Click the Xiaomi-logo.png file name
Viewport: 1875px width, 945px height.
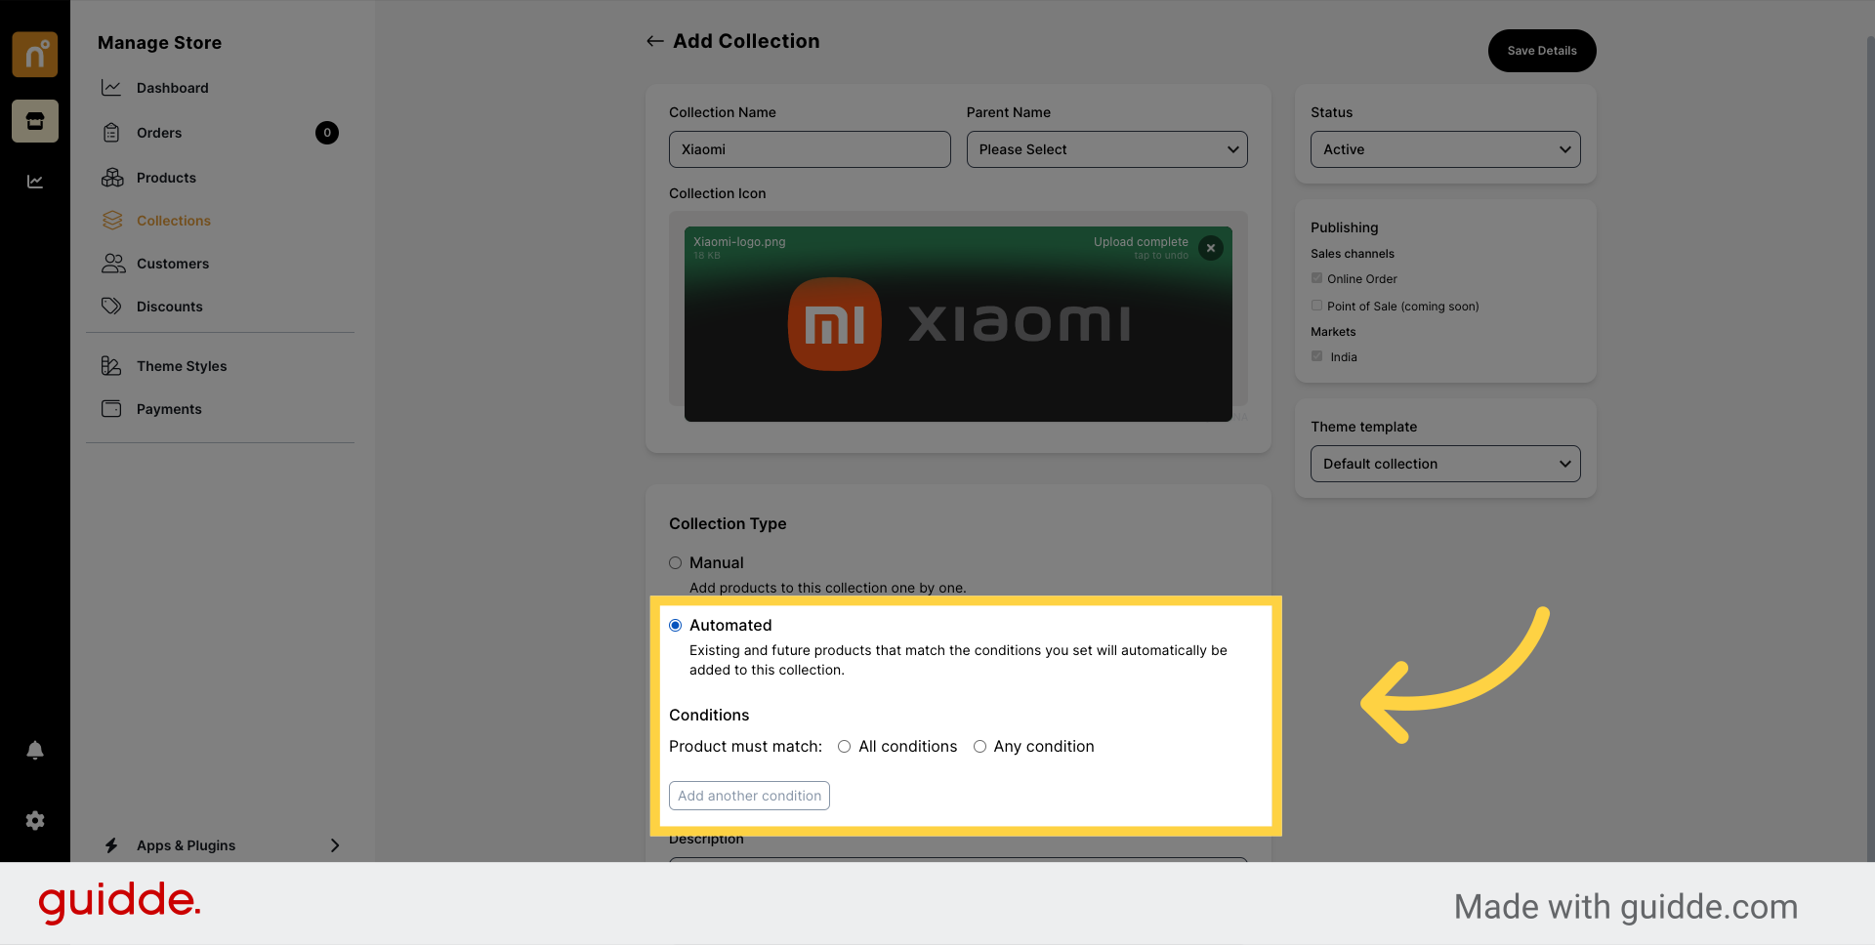point(739,242)
